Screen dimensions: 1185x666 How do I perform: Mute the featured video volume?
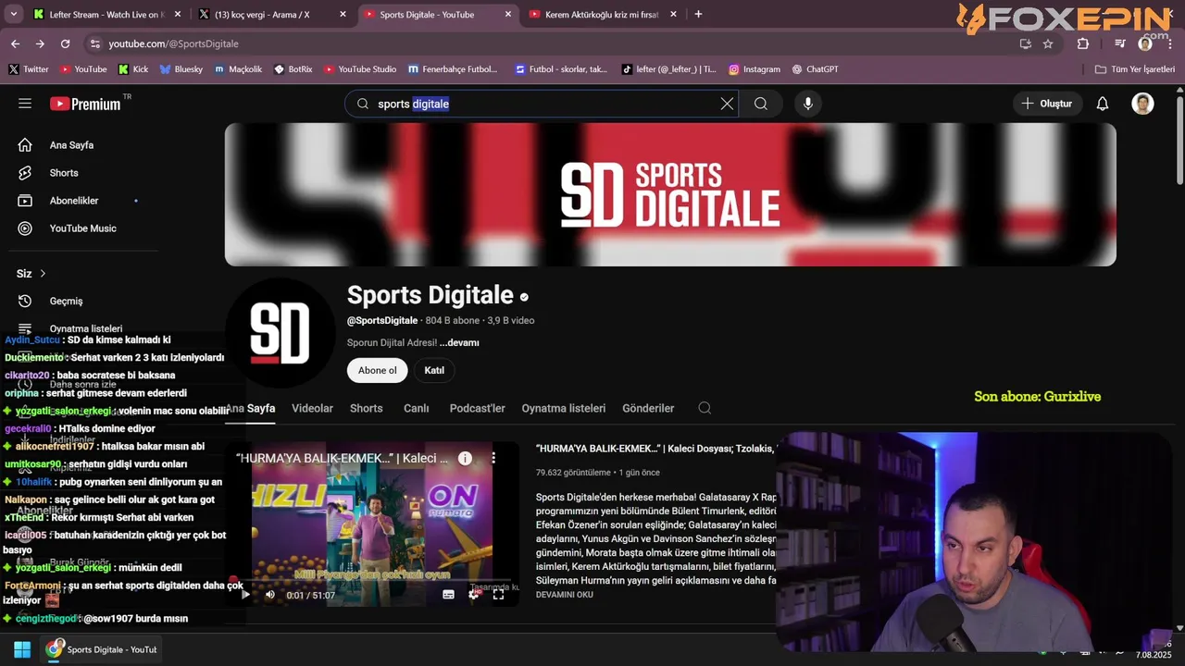[269, 595]
